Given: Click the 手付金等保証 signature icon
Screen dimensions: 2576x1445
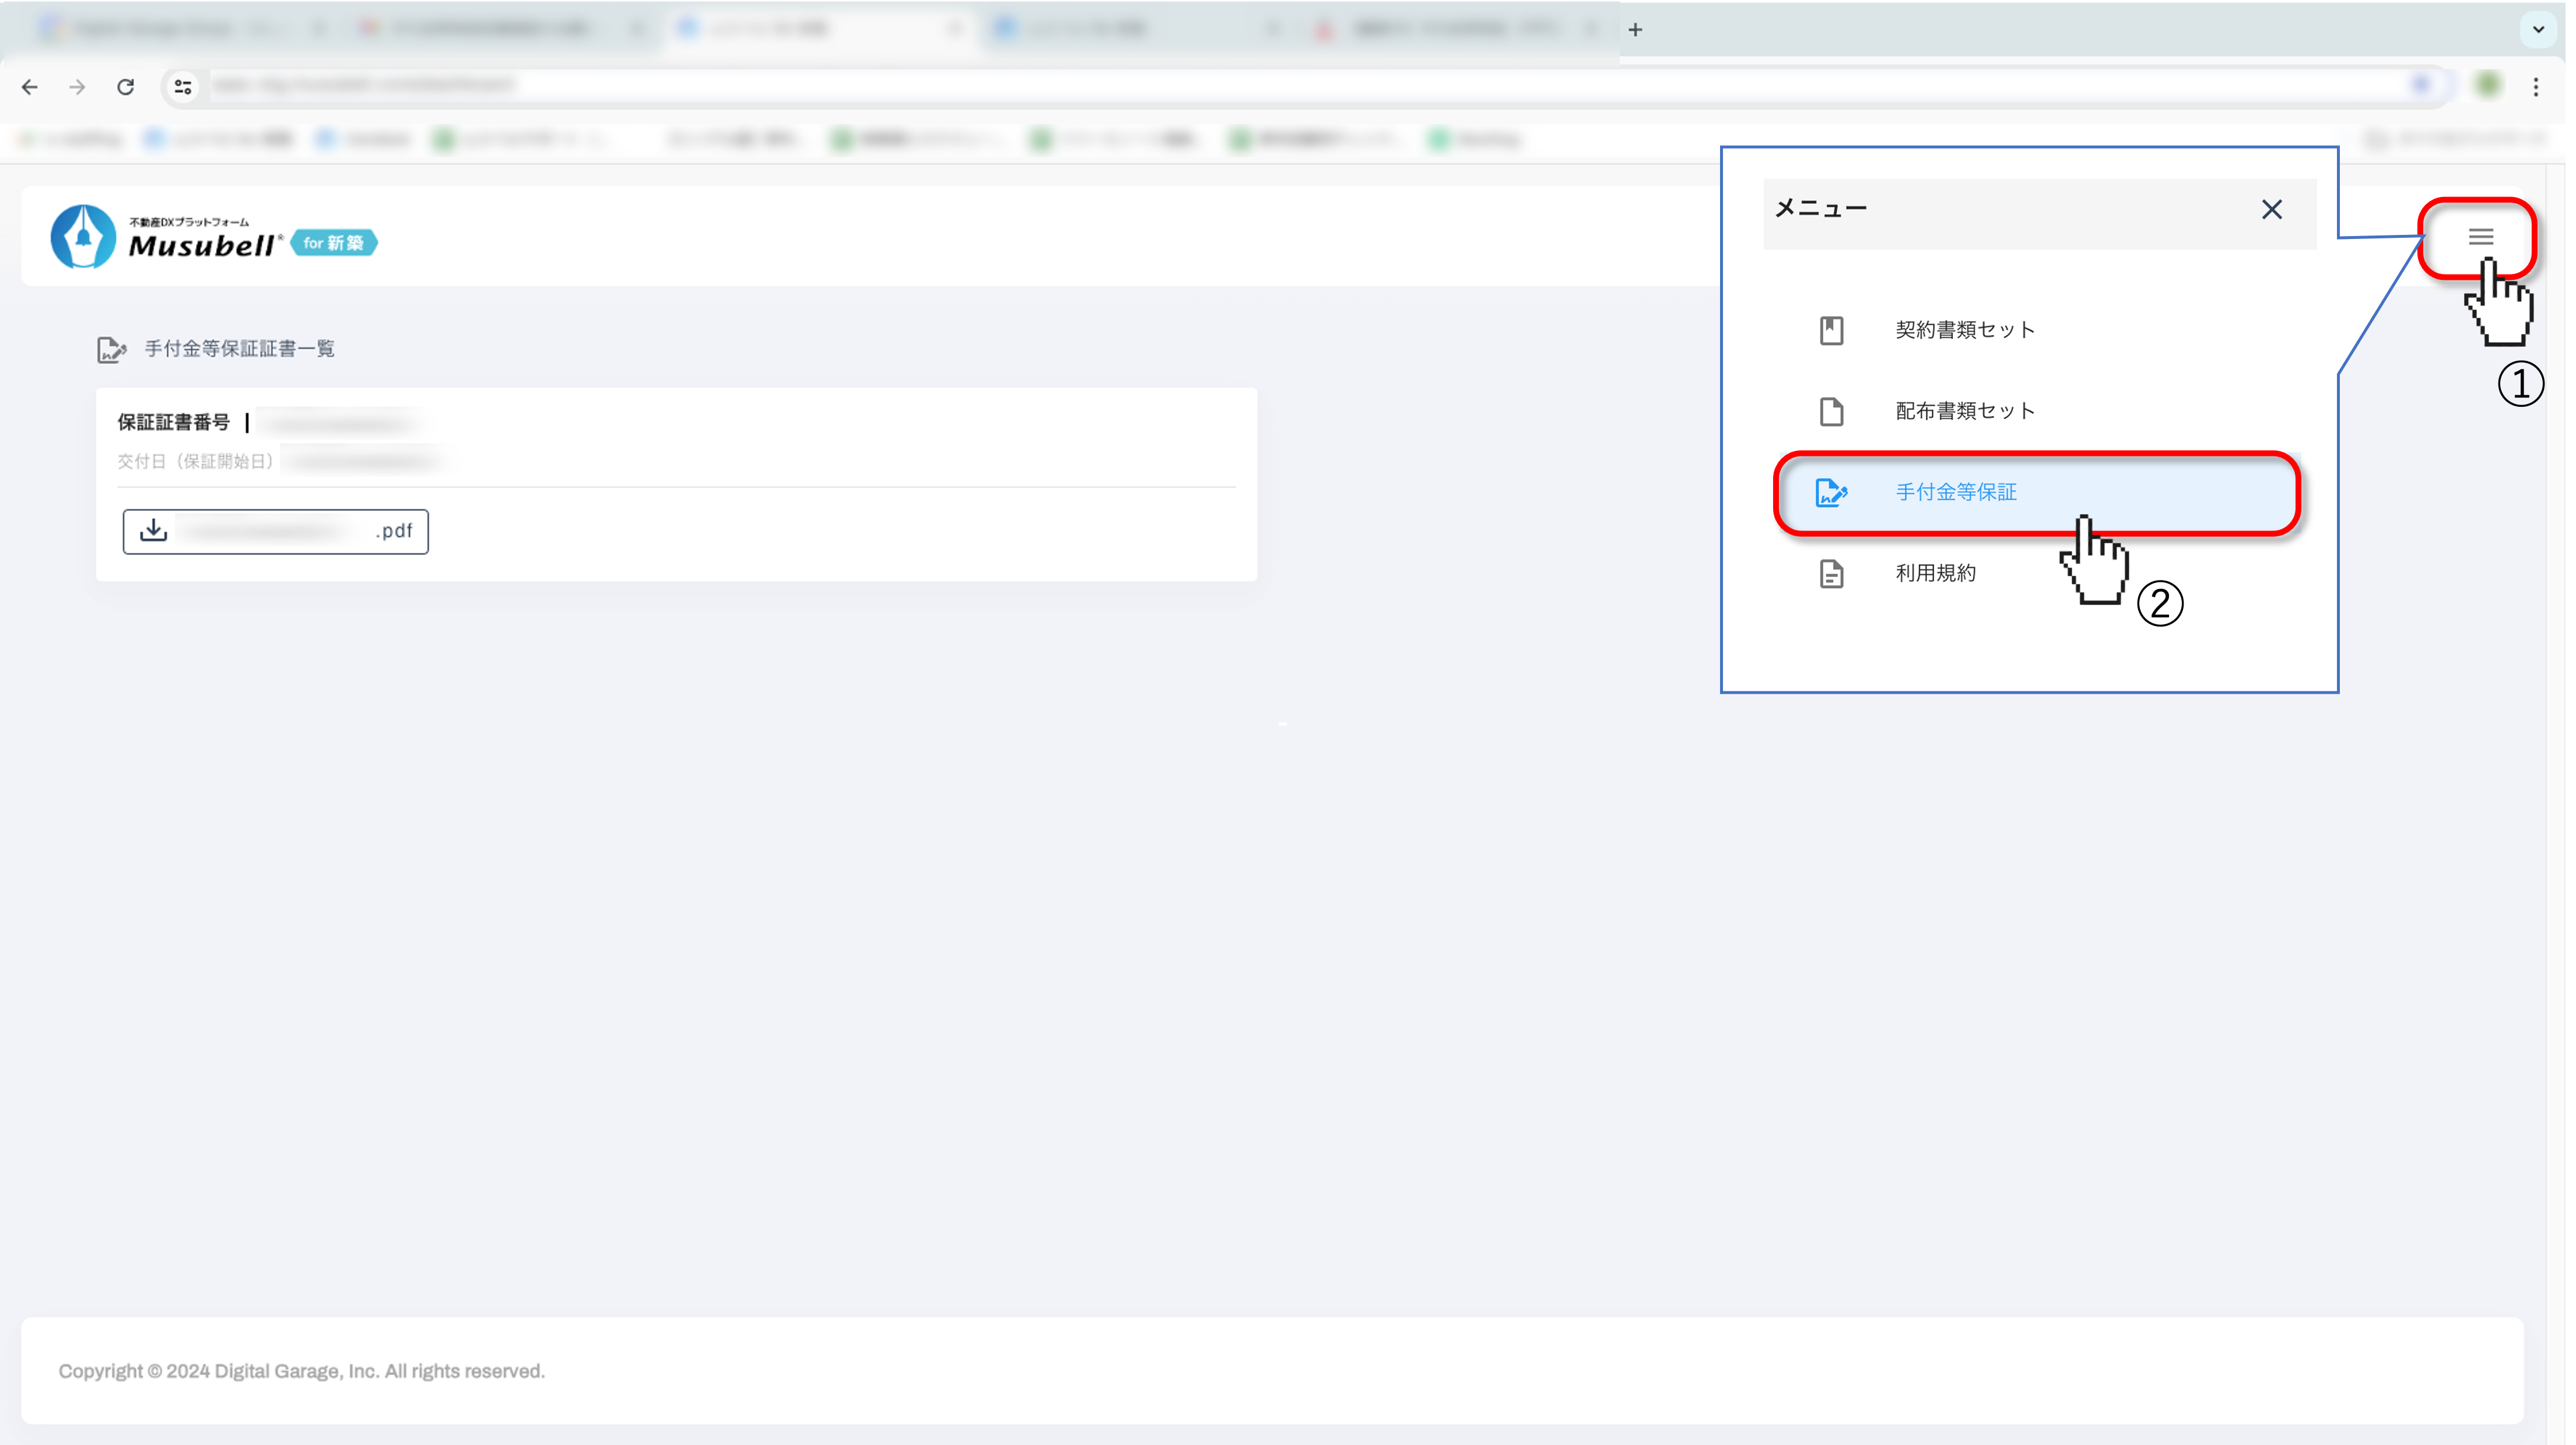Looking at the screenshot, I should coord(1831,492).
